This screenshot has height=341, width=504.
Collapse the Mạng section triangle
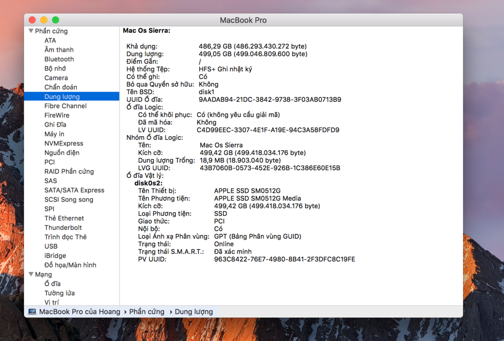31,274
